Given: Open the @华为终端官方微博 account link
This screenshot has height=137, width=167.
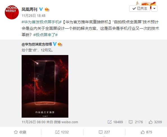Looking at the screenshot, I should click(x=37, y=44).
